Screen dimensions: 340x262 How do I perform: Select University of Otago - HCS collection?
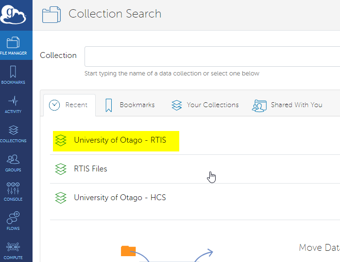tap(119, 198)
